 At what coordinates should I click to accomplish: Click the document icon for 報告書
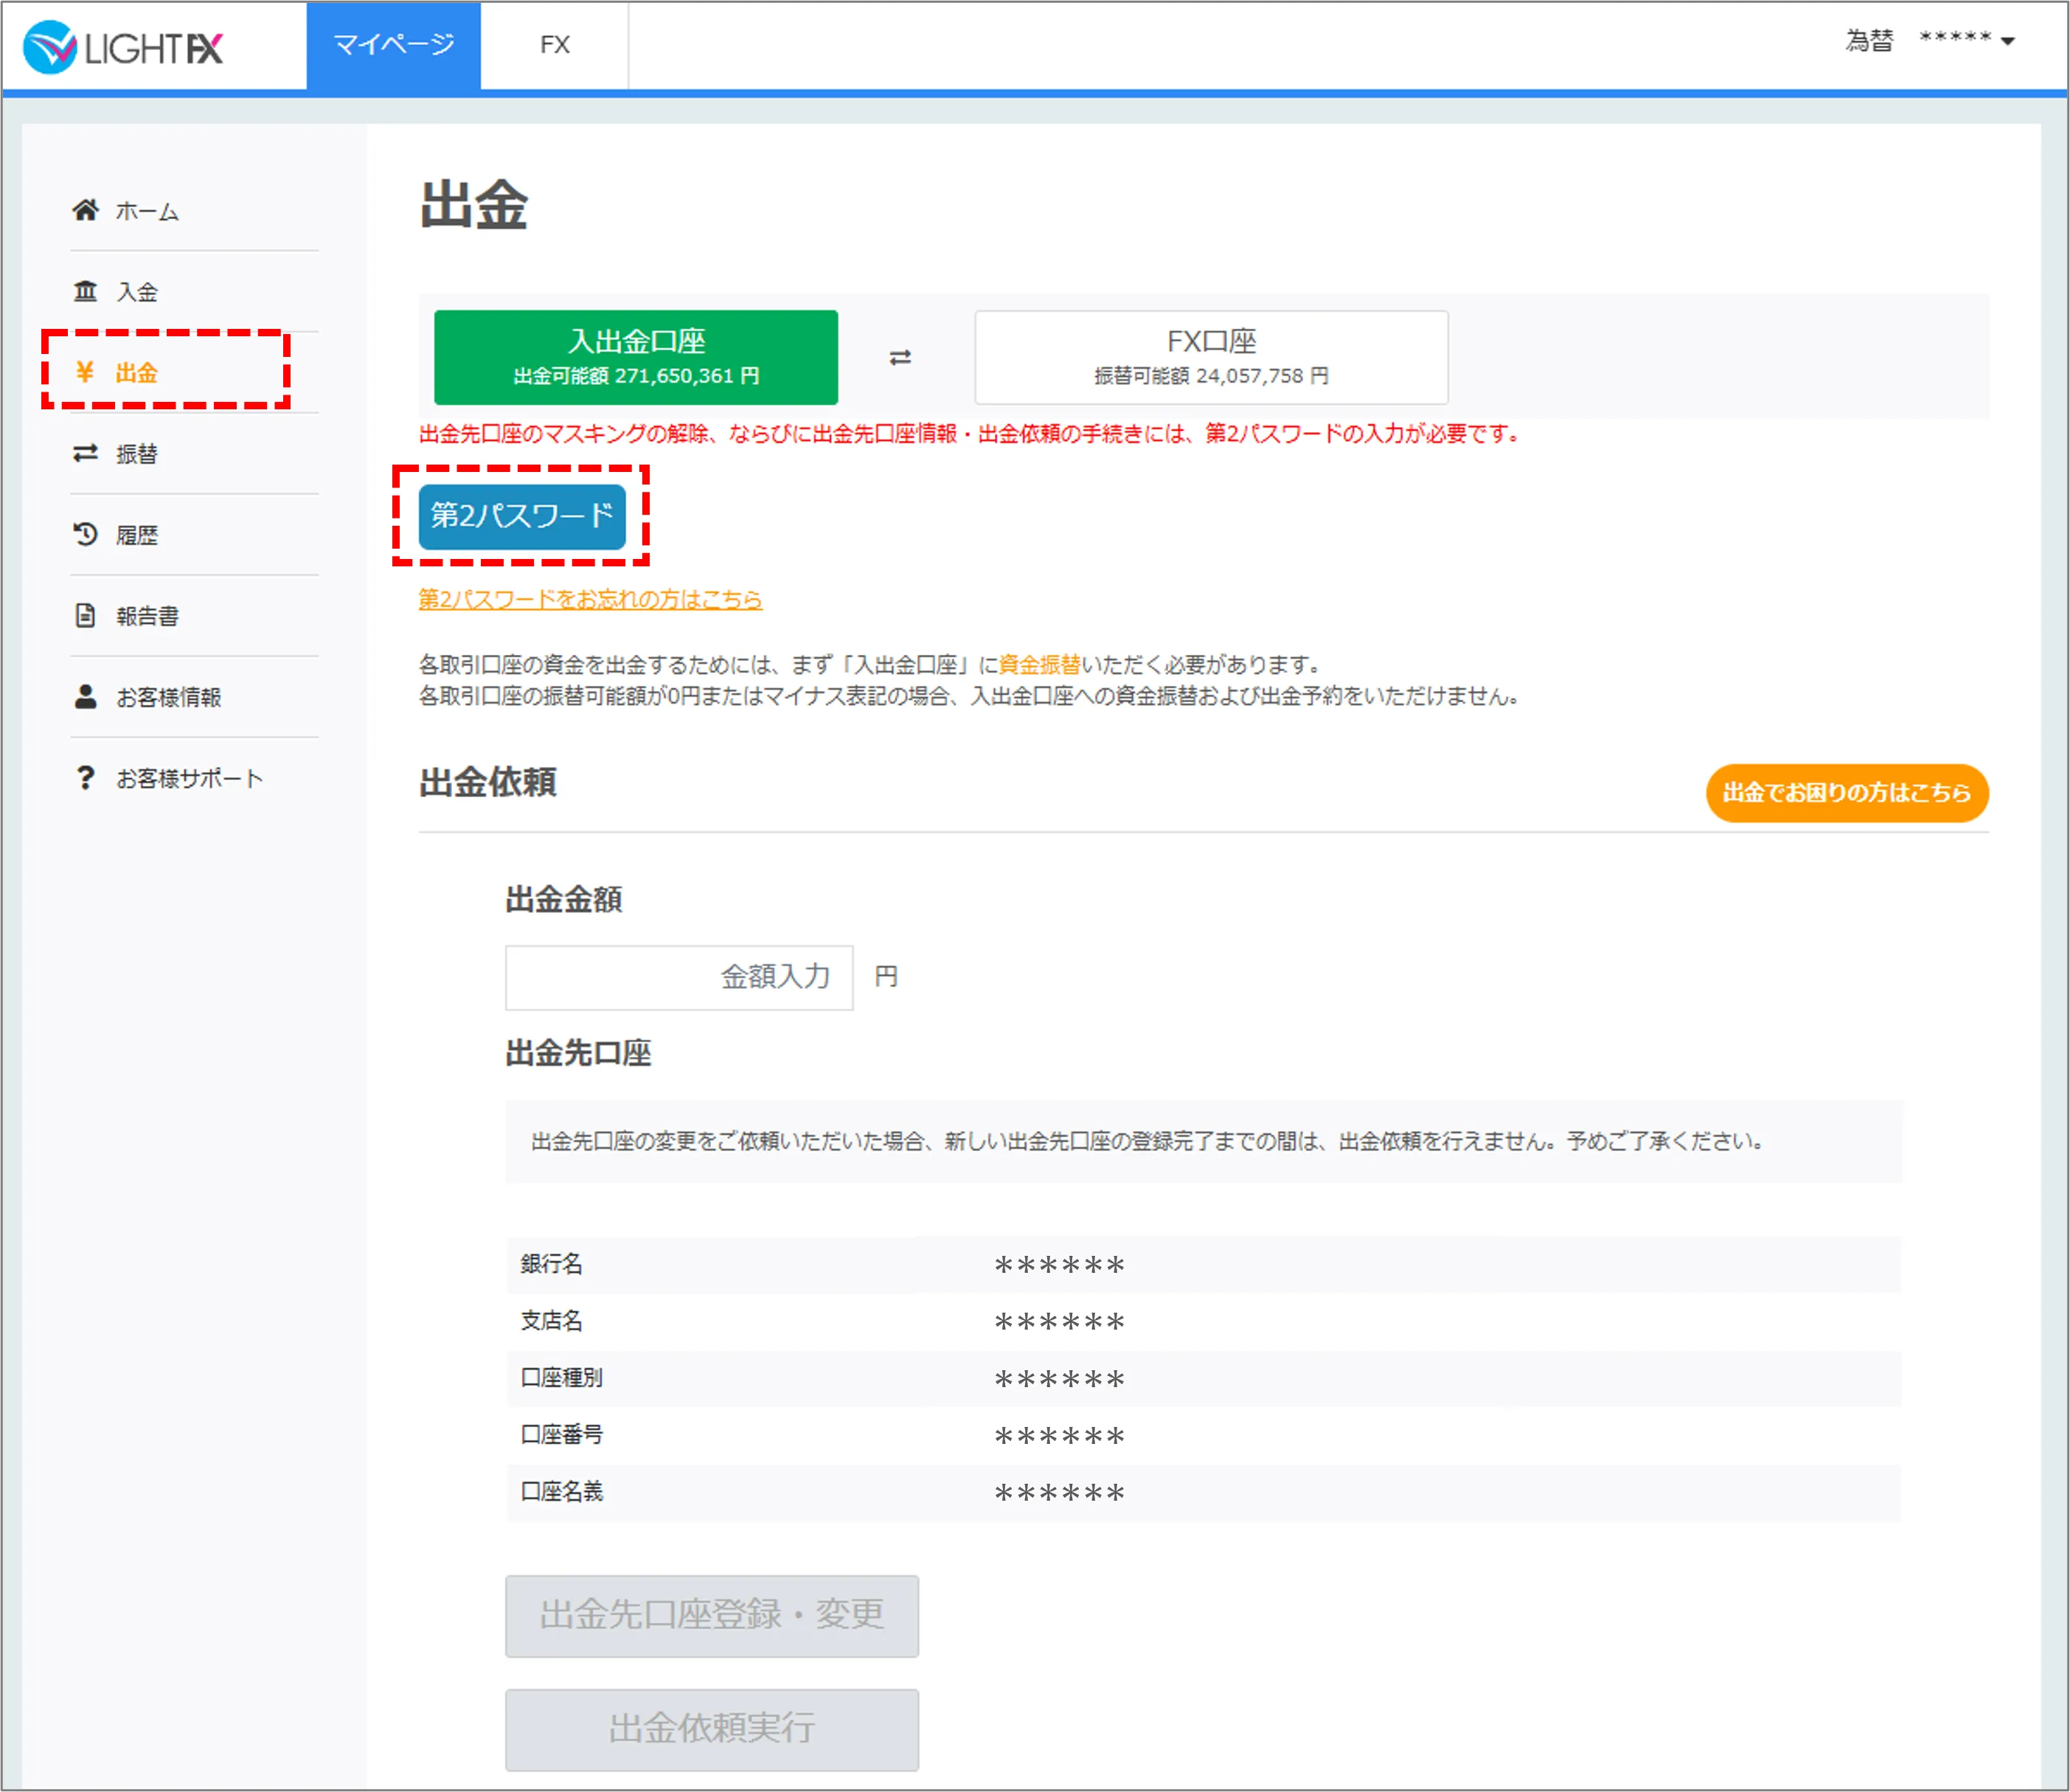click(86, 615)
